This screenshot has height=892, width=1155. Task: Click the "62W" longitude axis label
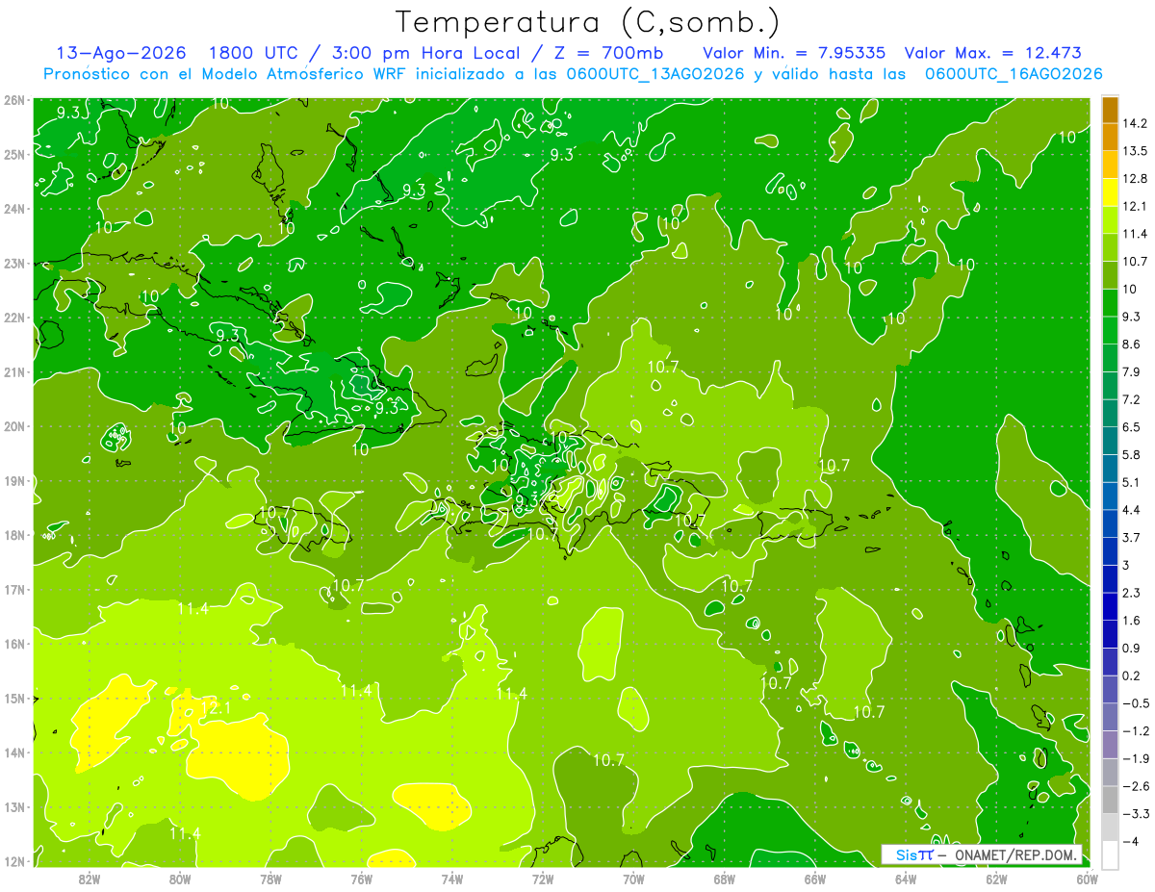point(996,879)
